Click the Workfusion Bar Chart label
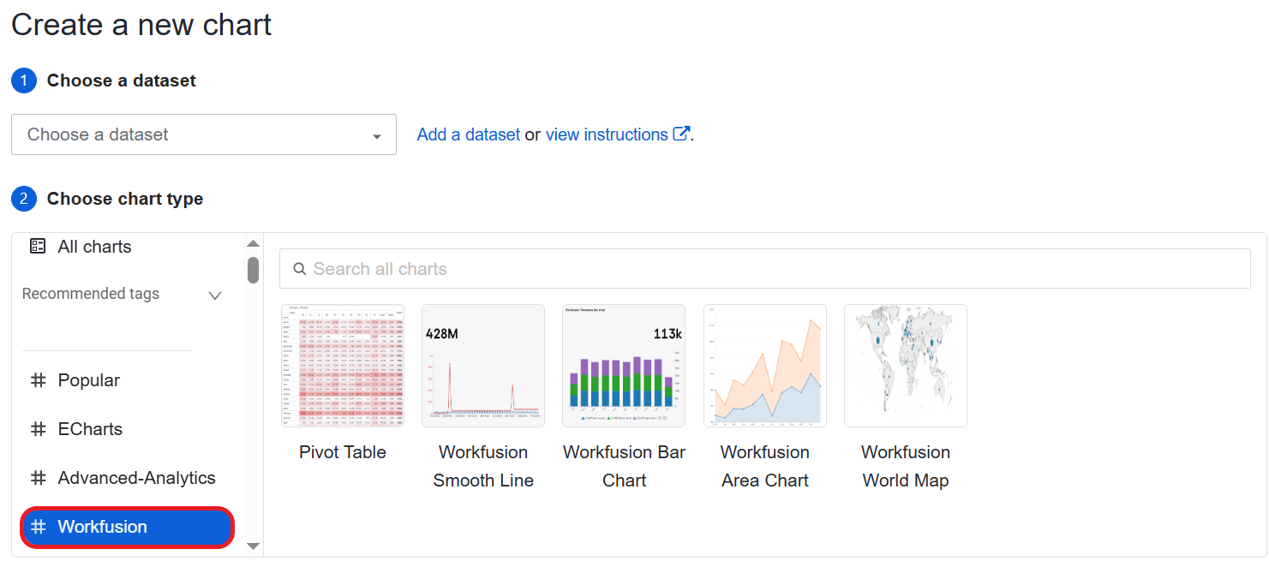The width and height of the screenshot is (1269, 561). tap(624, 466)
